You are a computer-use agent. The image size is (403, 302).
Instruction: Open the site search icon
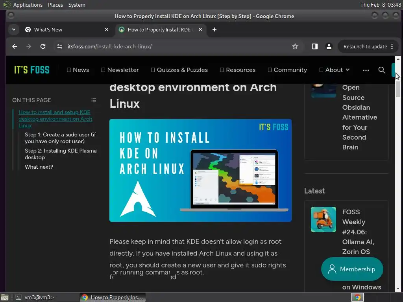tap(382, 70)
